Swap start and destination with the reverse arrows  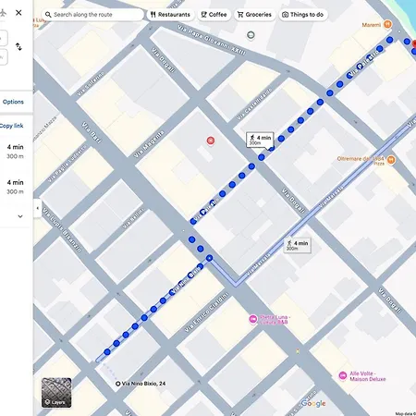[18, 47]
